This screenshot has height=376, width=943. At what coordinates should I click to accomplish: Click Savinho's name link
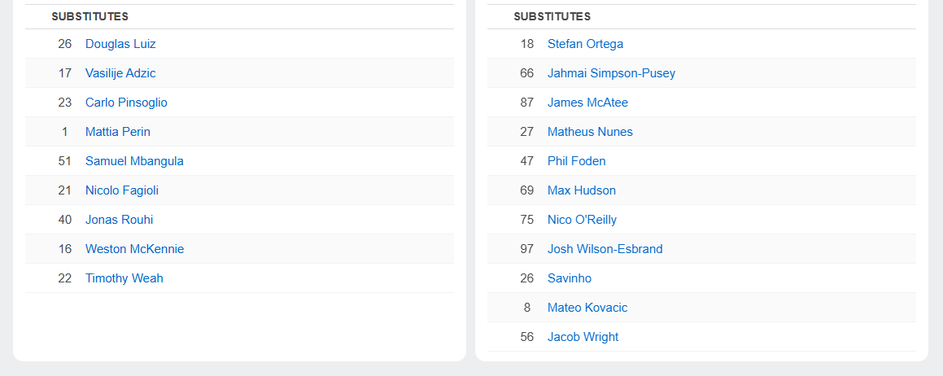570,278
